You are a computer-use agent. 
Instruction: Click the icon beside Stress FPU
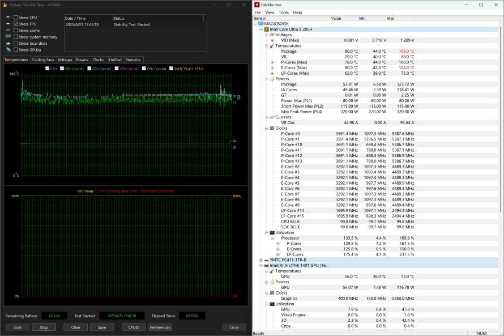pyautogui.click(x=8, y=24)
